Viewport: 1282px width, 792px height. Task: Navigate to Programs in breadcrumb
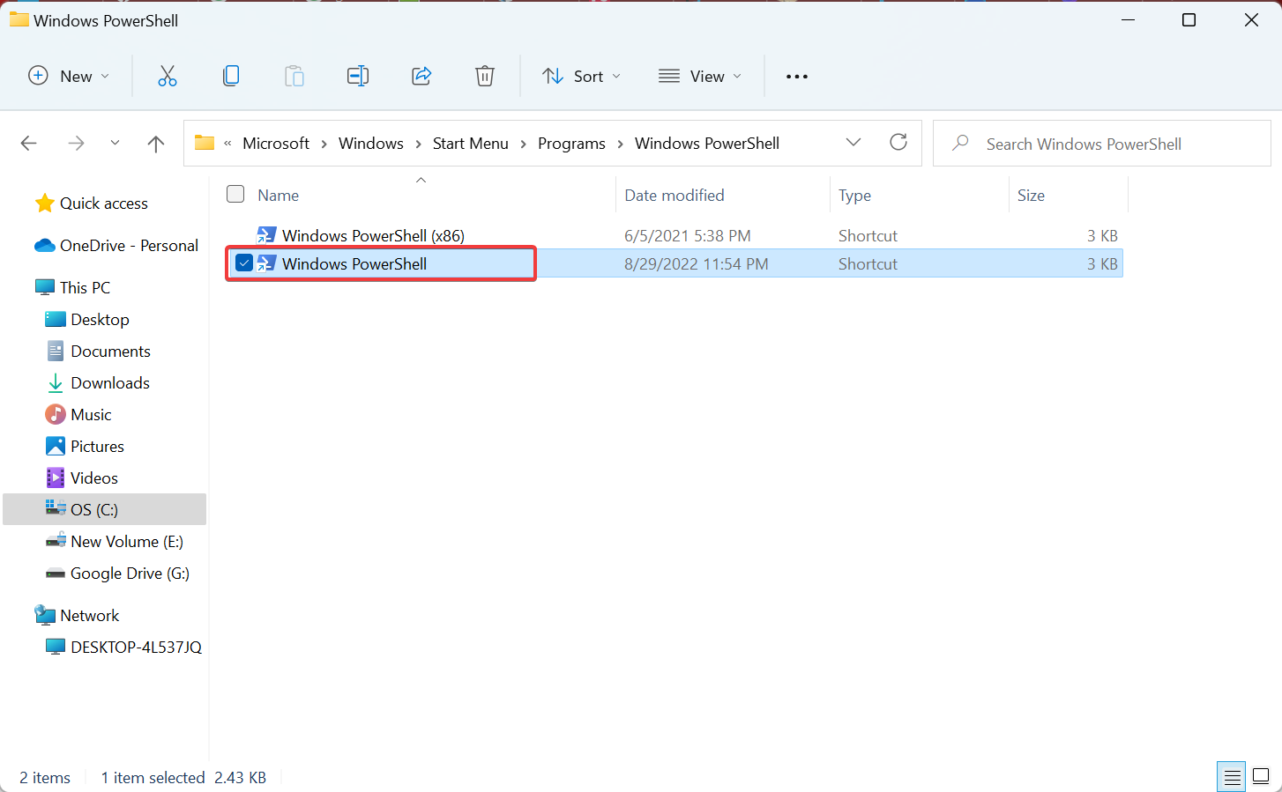571,144
